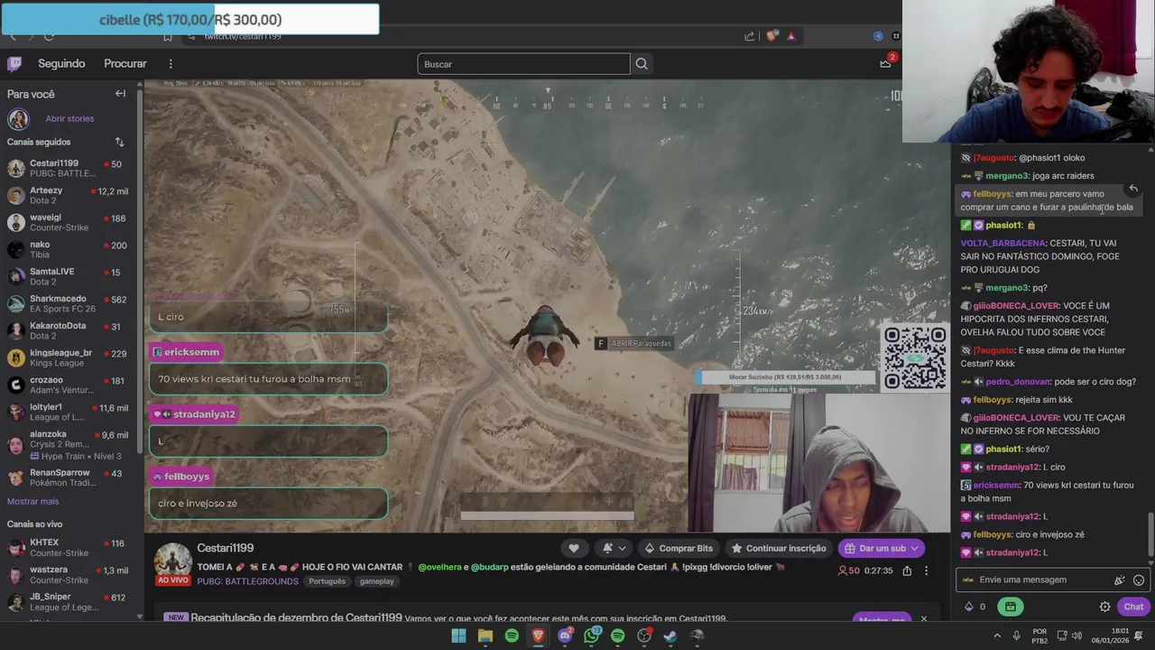1155x650 pixels.
Task: Click the Comprar Bits button
Action: point(678,548)
